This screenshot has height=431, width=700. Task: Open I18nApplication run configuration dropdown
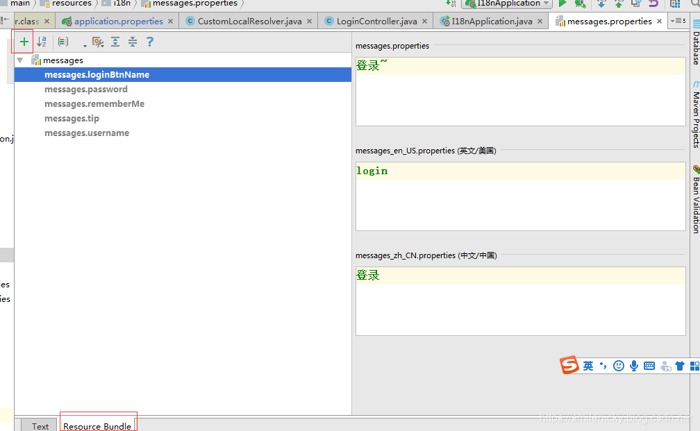click(x=508, y=3)
